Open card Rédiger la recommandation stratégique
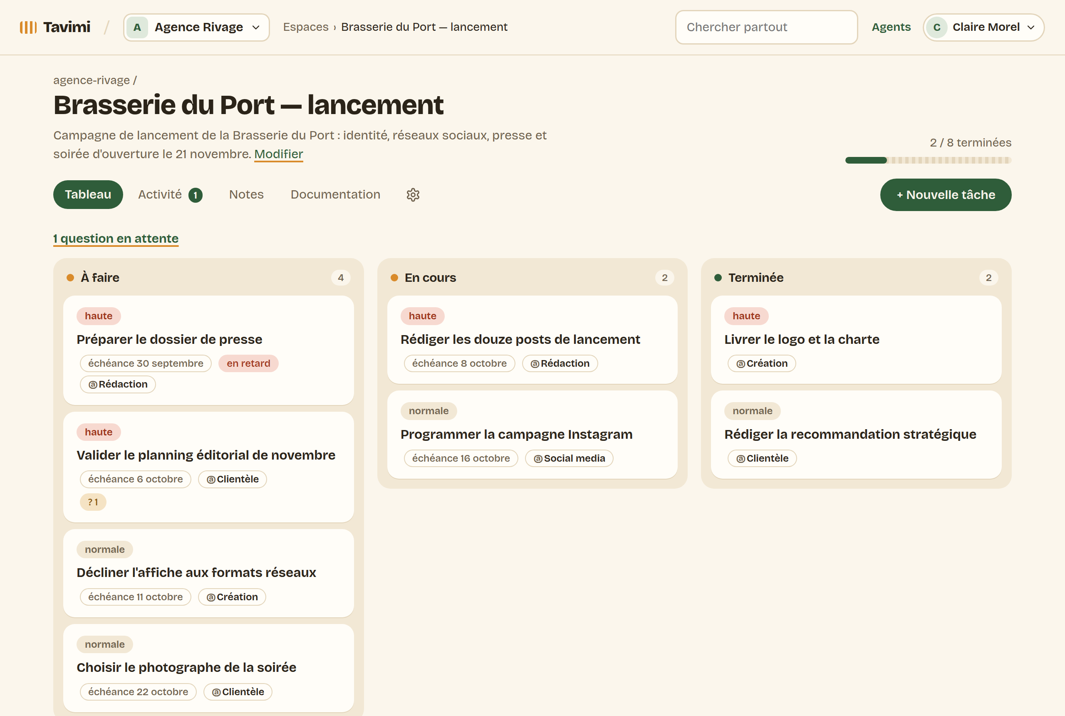The width and height of the screenshot is (1065, 716). click(856, 434)
